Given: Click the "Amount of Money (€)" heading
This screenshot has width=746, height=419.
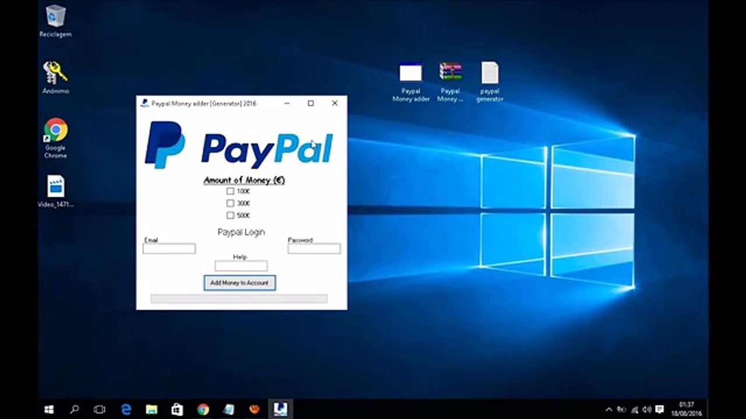Looking at the screenshot, I should point(244,180).
